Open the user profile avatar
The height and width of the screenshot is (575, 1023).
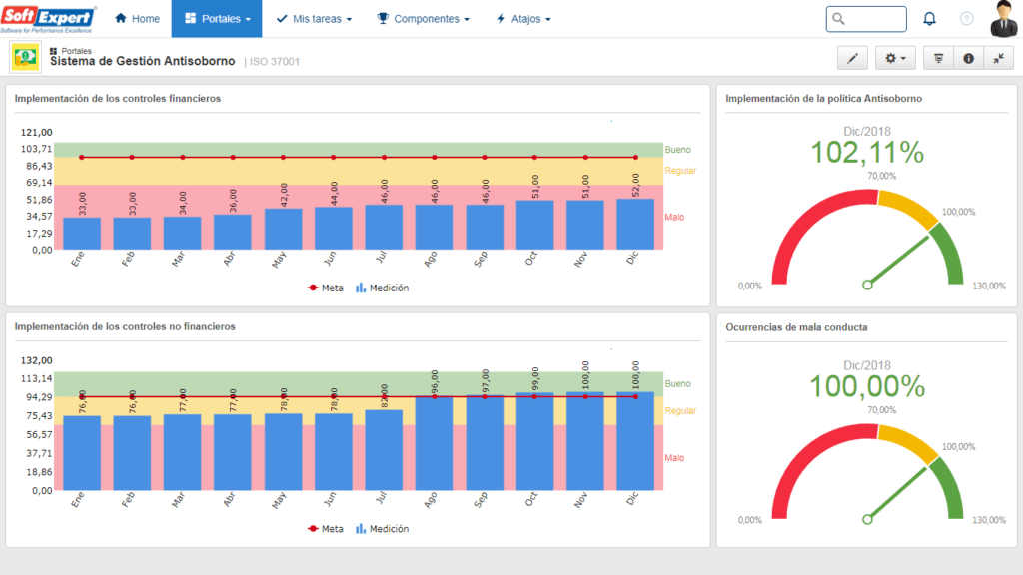(1004, 19)
